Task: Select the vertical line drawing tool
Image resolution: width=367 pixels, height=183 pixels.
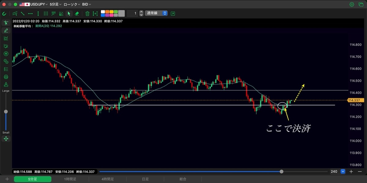Action: coord(38,13)
